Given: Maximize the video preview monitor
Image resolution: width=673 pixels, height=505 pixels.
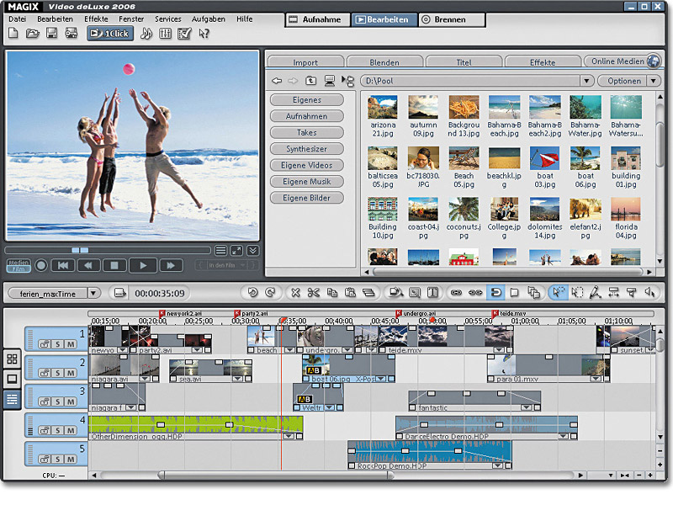Looking at the screenshot, I should coord(236,251).
